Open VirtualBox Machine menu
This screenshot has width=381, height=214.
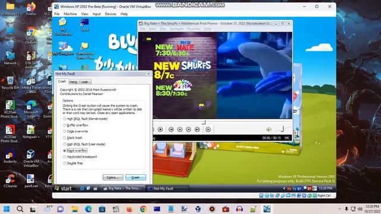click(x=70, y=14)
